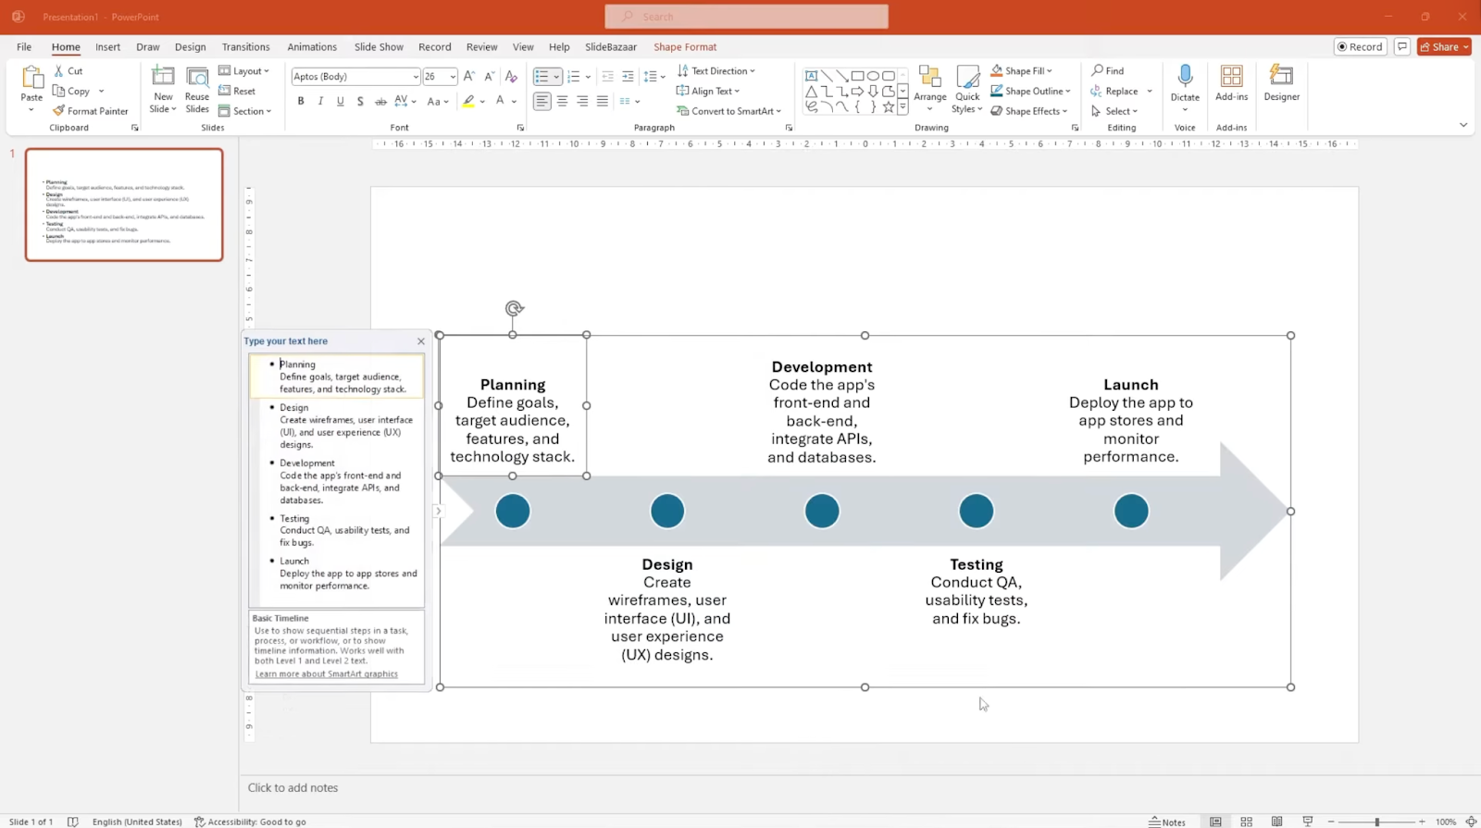Open the font name dropdown

coord(415,77)
